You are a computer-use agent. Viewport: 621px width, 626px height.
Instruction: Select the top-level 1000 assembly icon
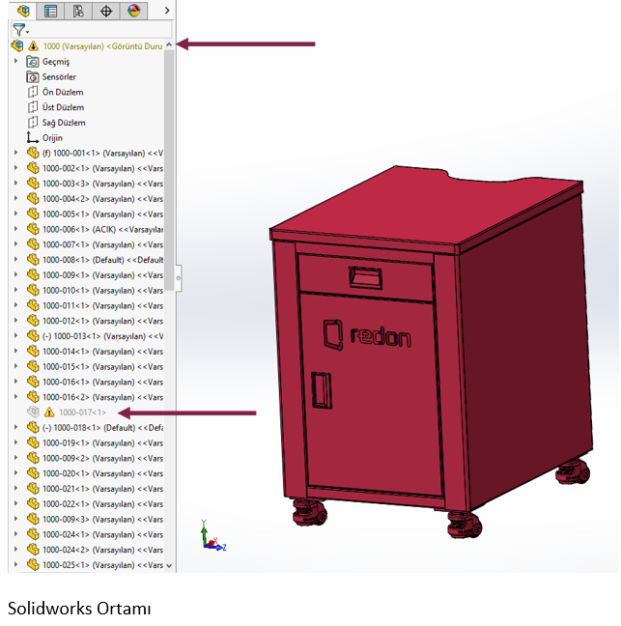click(x=16, y=45)
